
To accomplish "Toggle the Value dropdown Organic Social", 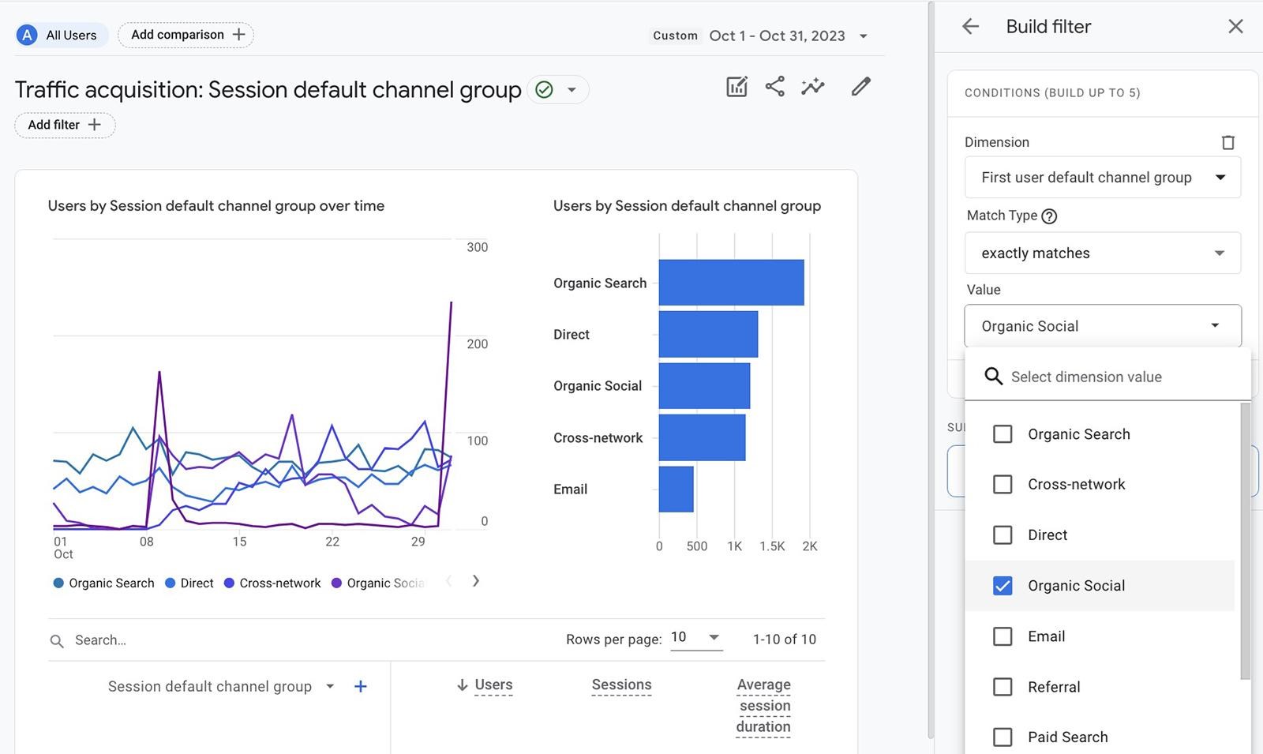I will click(1103, 326).
